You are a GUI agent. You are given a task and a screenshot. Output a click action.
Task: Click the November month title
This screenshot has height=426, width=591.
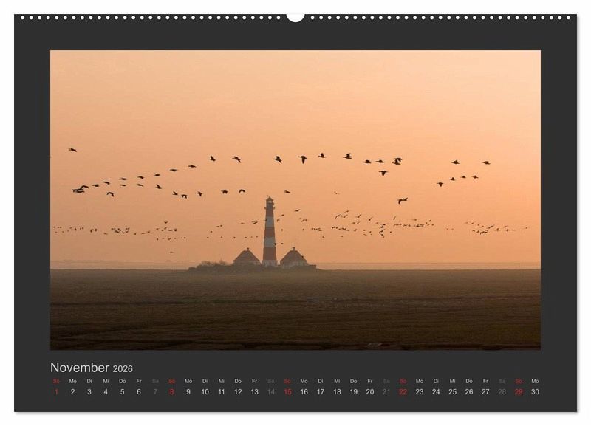[80, 368]
